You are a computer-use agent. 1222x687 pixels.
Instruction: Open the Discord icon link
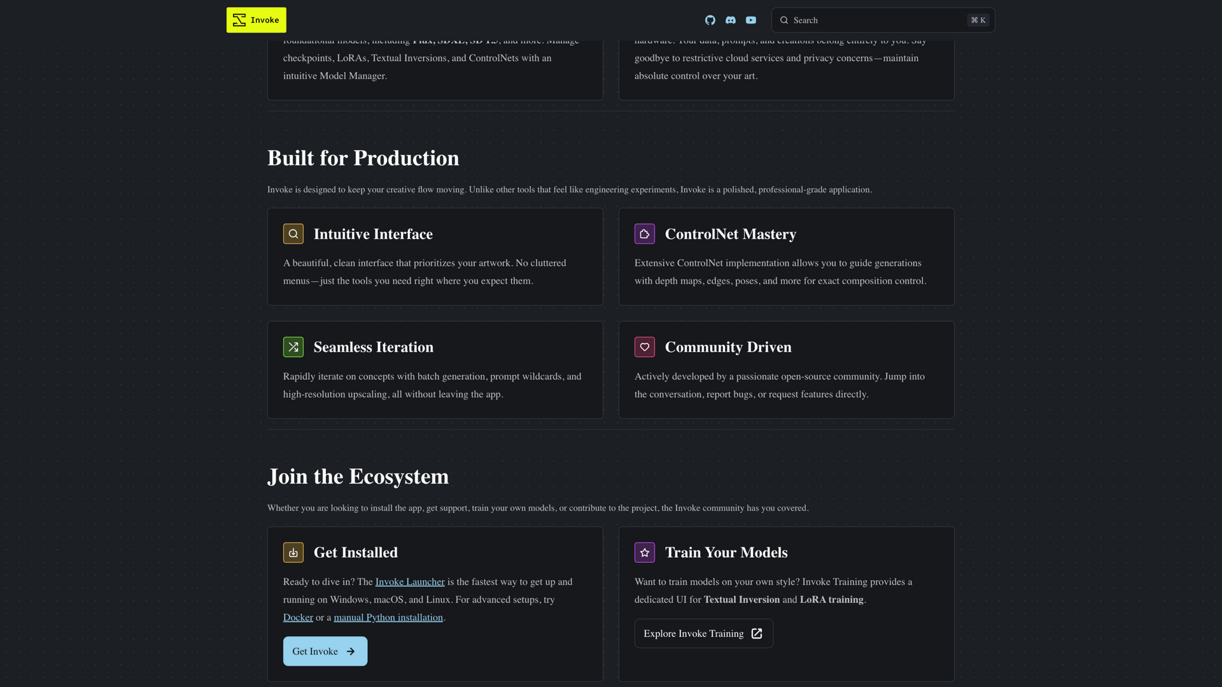click(x=731, y=20)
